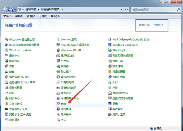Open the 管理工具 link

[118, 61]
